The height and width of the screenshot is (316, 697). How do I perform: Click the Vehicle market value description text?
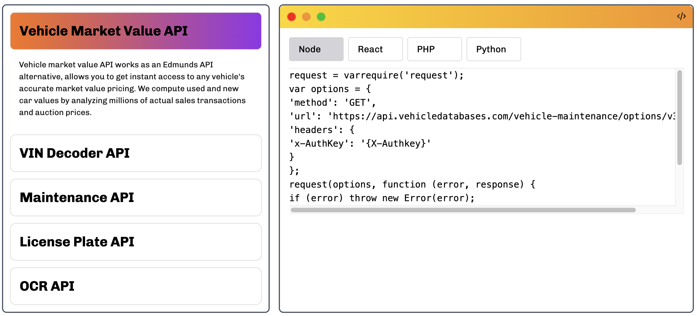coord(132,88)
